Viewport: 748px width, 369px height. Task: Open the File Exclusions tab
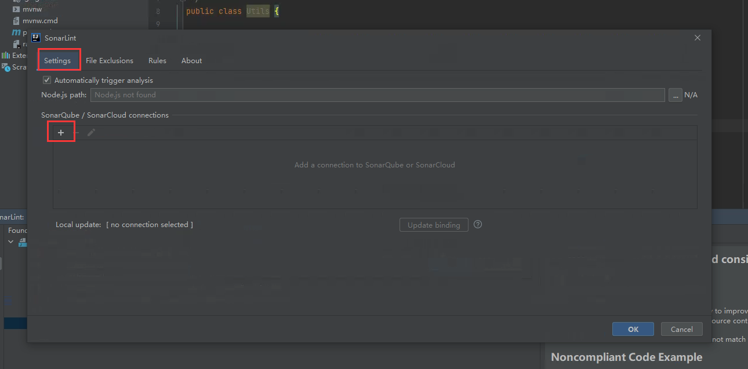[110, 60]
